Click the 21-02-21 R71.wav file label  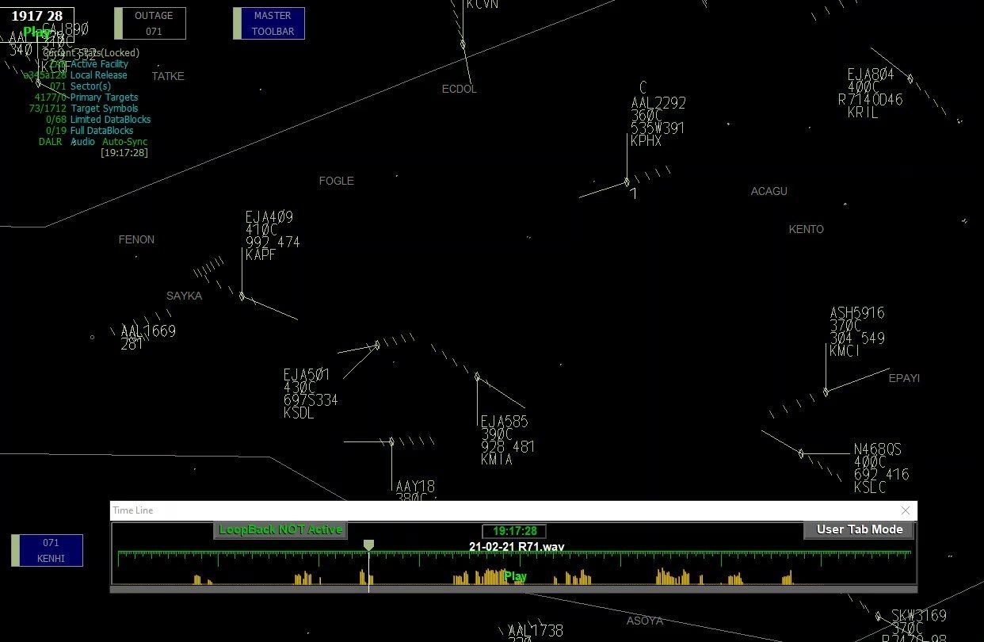[517, 547]
